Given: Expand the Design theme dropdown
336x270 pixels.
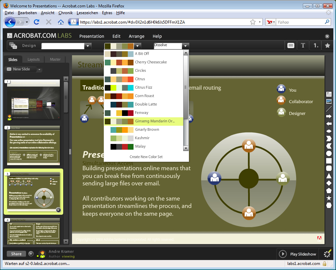Looking at the screenshot, I should point(88,46).
